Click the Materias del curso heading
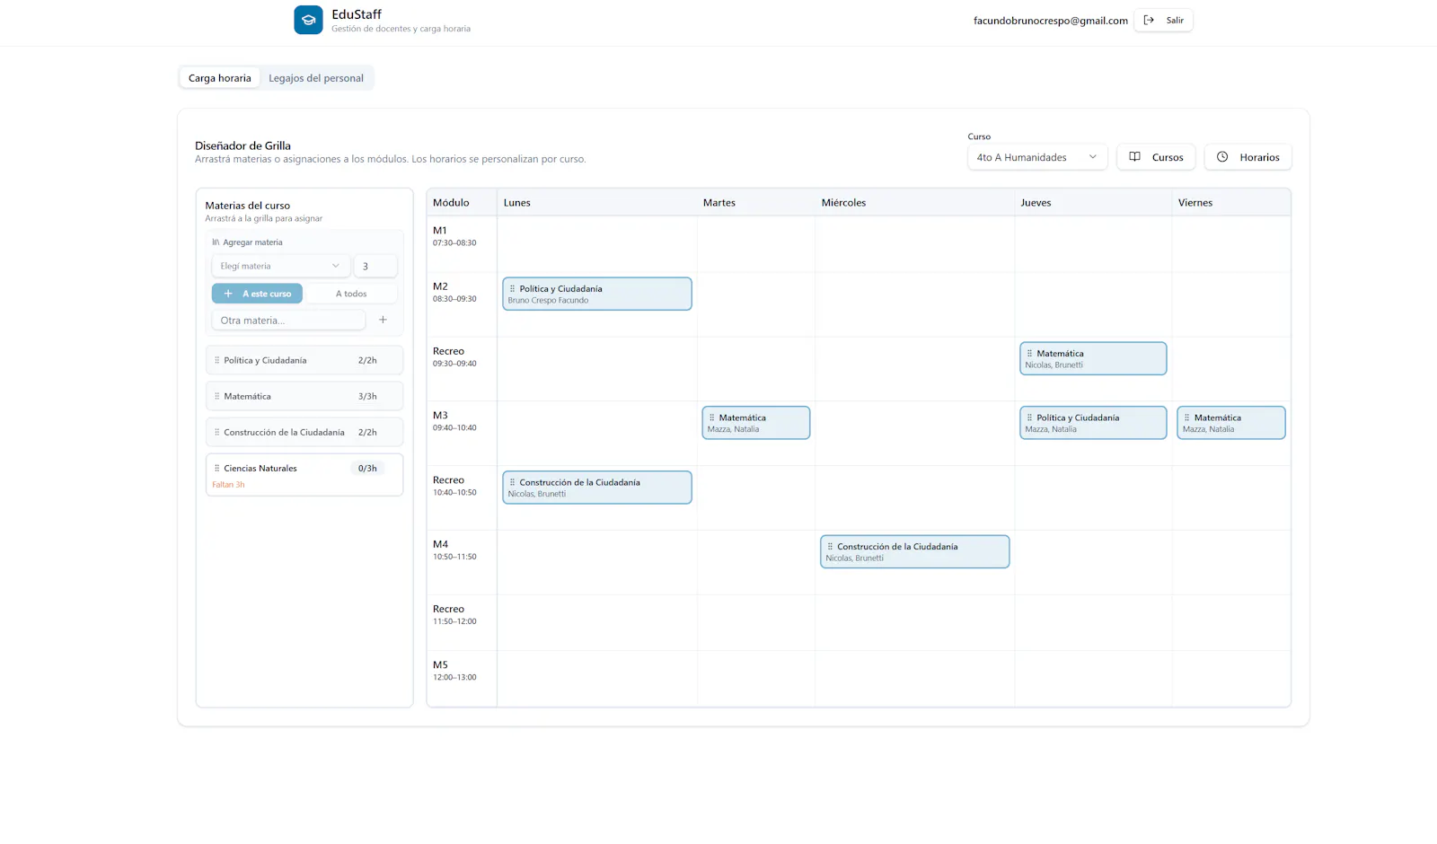Screen dimensions: 1437x844 point(247,206)
